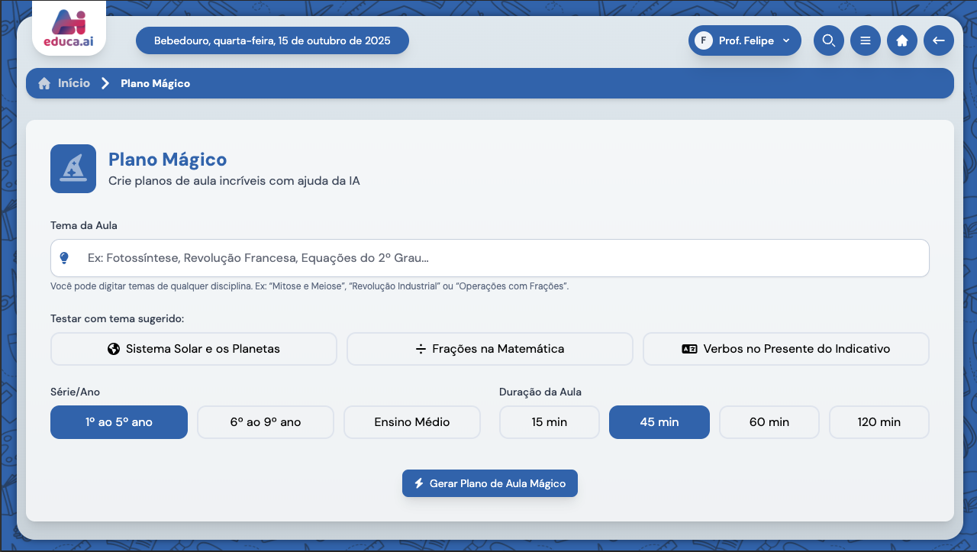
Task: Open the Início breadcrumb item
Action: pos(75,83)
